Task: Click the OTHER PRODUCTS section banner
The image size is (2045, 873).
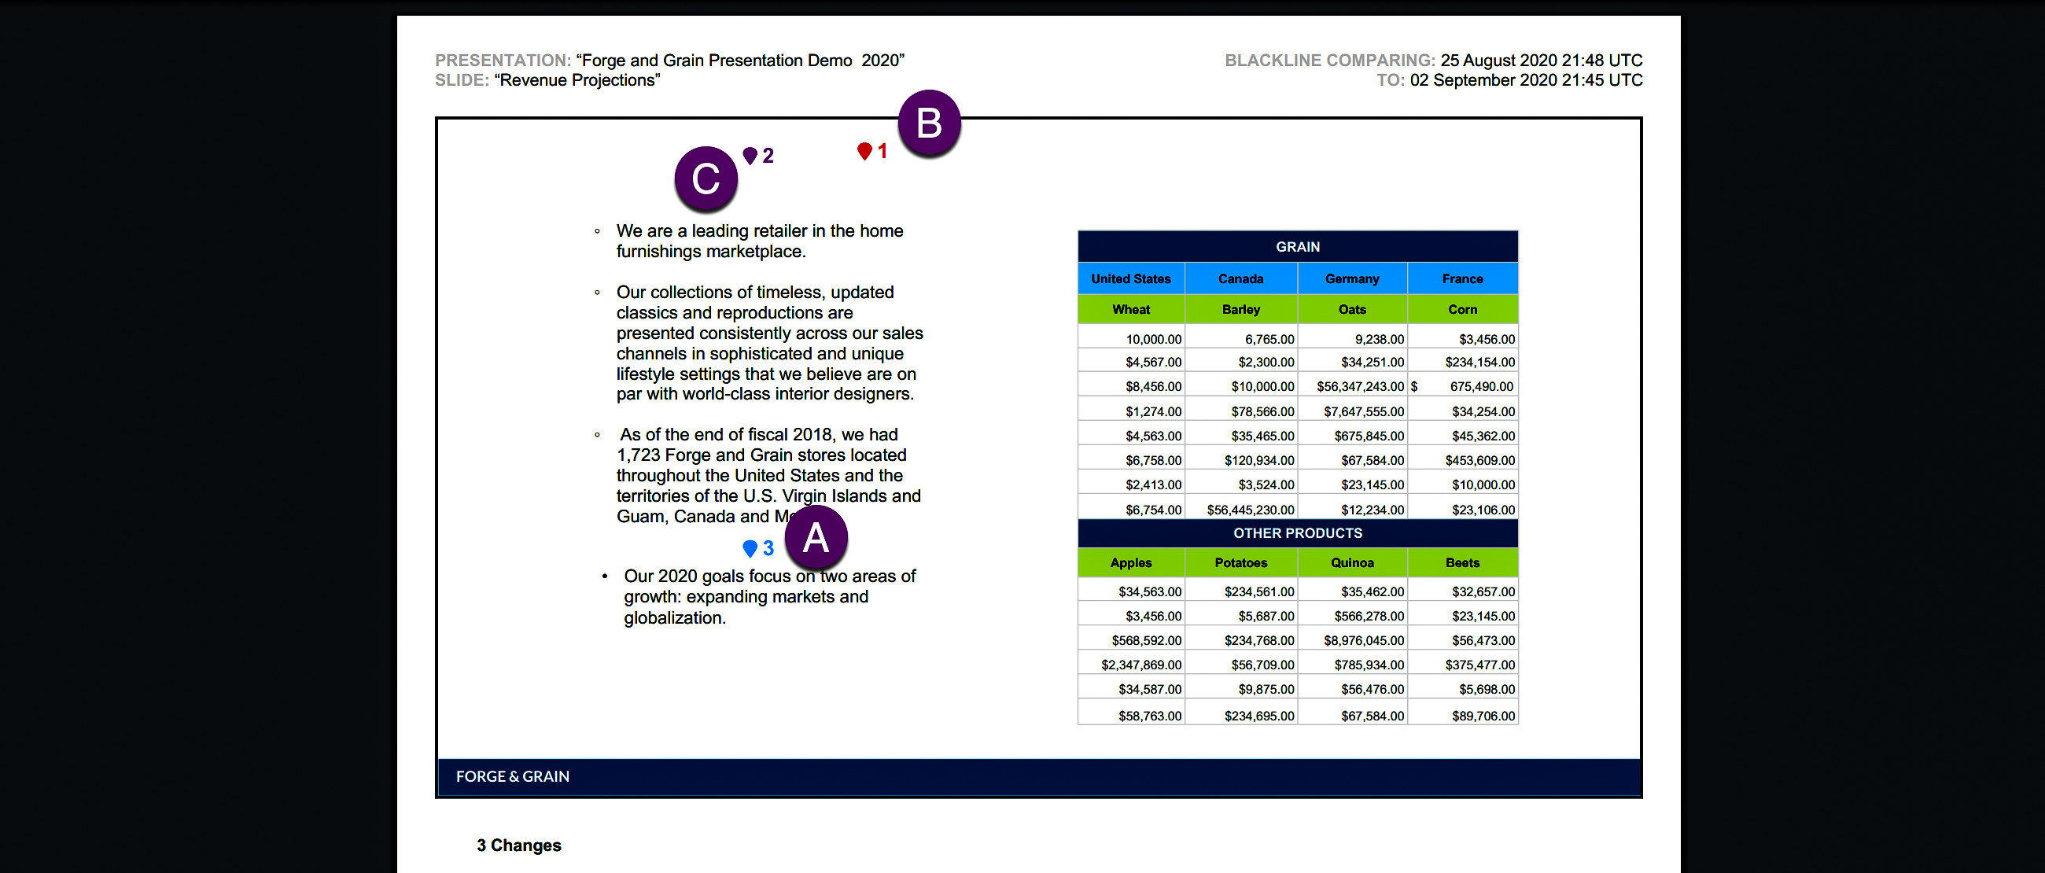Action: 1297,532
